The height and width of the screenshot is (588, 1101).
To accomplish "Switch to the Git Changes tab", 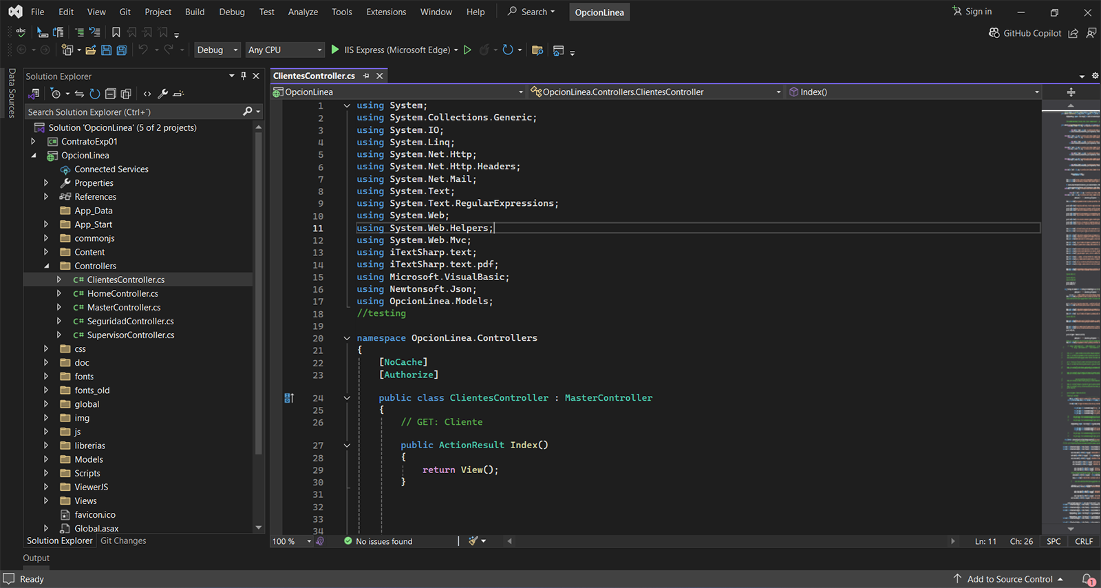I will click(x=123, y=540).
